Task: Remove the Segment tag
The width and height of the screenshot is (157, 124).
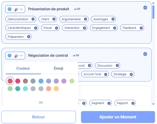Action: (x=109, y=103)
